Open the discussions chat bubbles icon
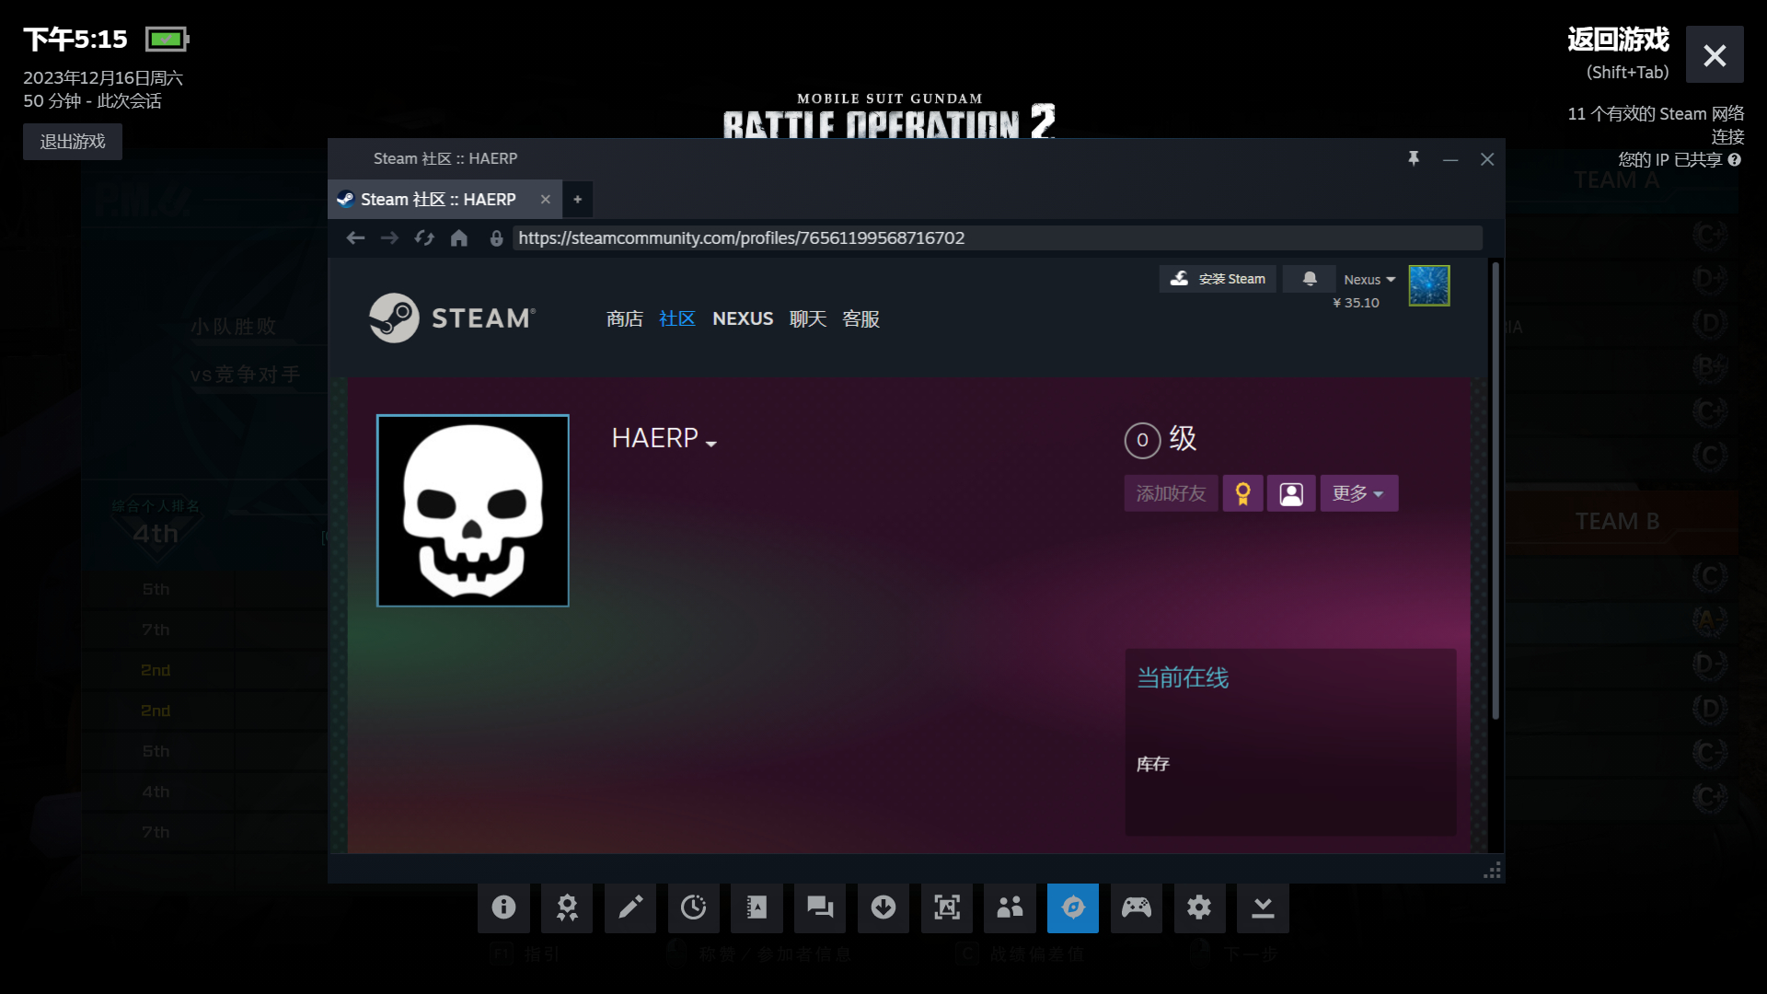Image resolution: width=1767 pixels, height=994 pixels. tap(820, 907)
